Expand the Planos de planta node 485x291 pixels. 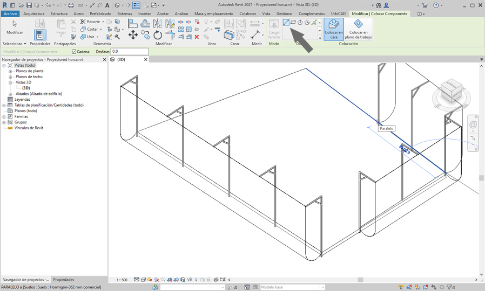click(10, 71)
